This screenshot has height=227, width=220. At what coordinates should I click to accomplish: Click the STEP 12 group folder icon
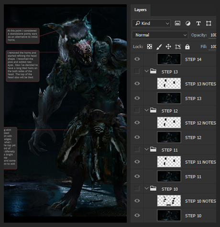(153, 110)
